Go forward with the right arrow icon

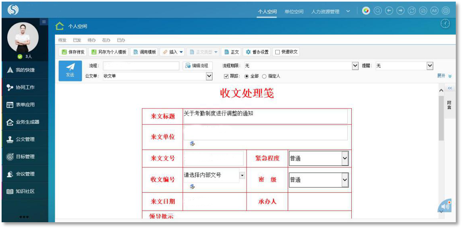pos(400,11)
